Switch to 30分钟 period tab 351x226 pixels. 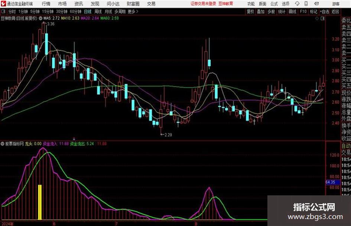coord(62,12)
